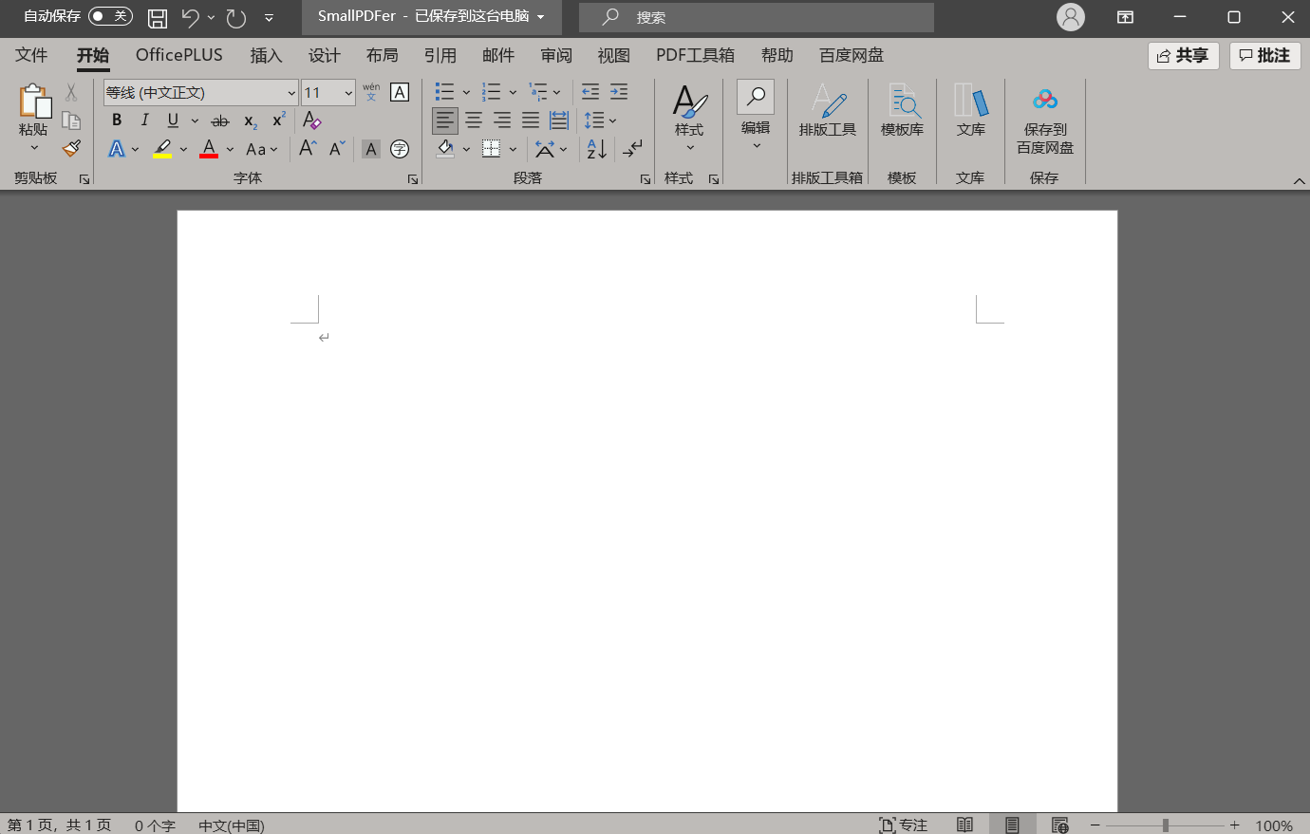Click the Increase Indent icon
The image size is (1310, 834).
click(619, 92)
